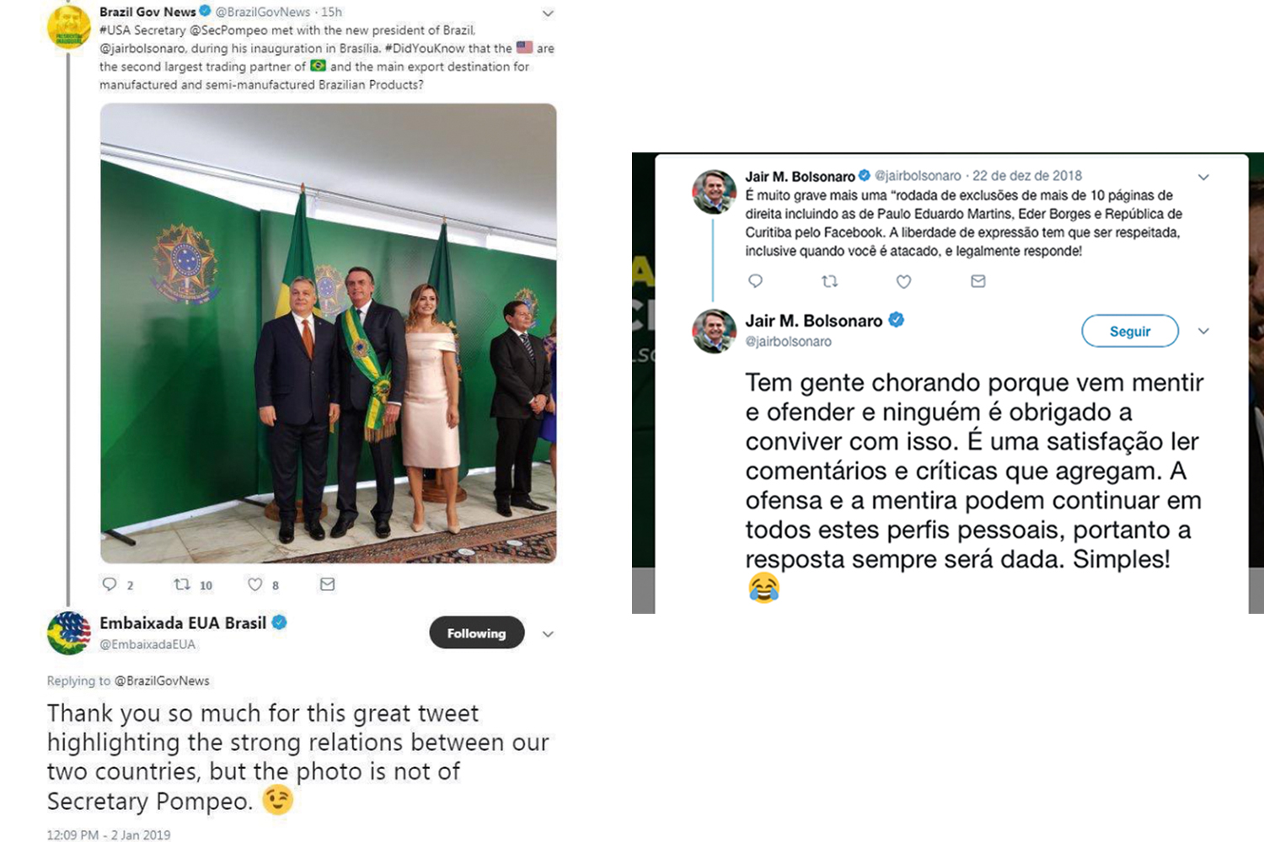This screenshot has width=1264, height=842.
Task: Open the inauguration photo in the tweet
Action: (x=328, y=333)
